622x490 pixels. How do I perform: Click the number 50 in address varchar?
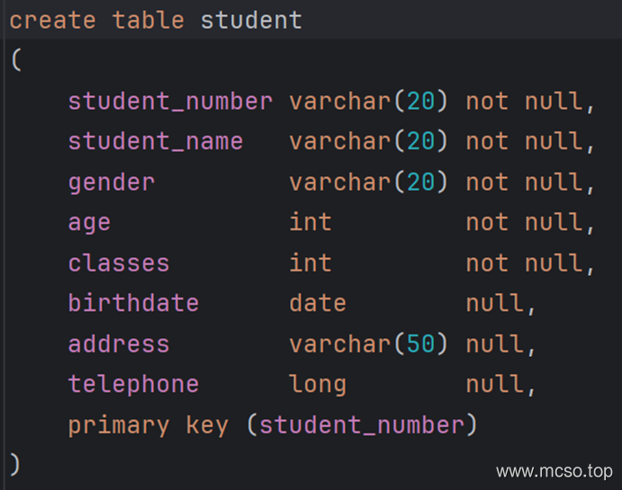click(x=421, y=343)
